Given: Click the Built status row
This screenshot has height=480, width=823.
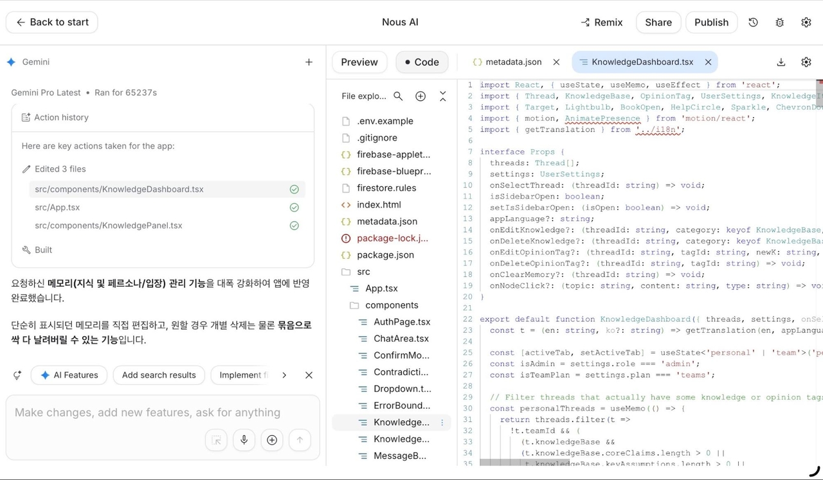Looking at the screenshot, I should (x=37, y=250).
